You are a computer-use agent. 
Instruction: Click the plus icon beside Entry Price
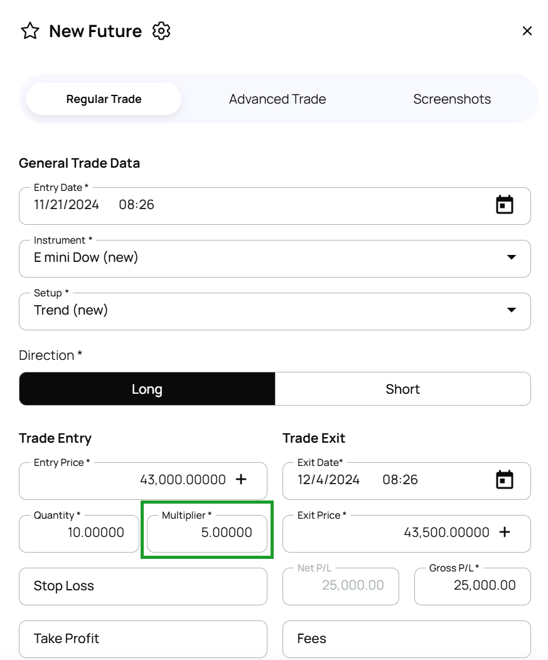click(x=241, y=480)
